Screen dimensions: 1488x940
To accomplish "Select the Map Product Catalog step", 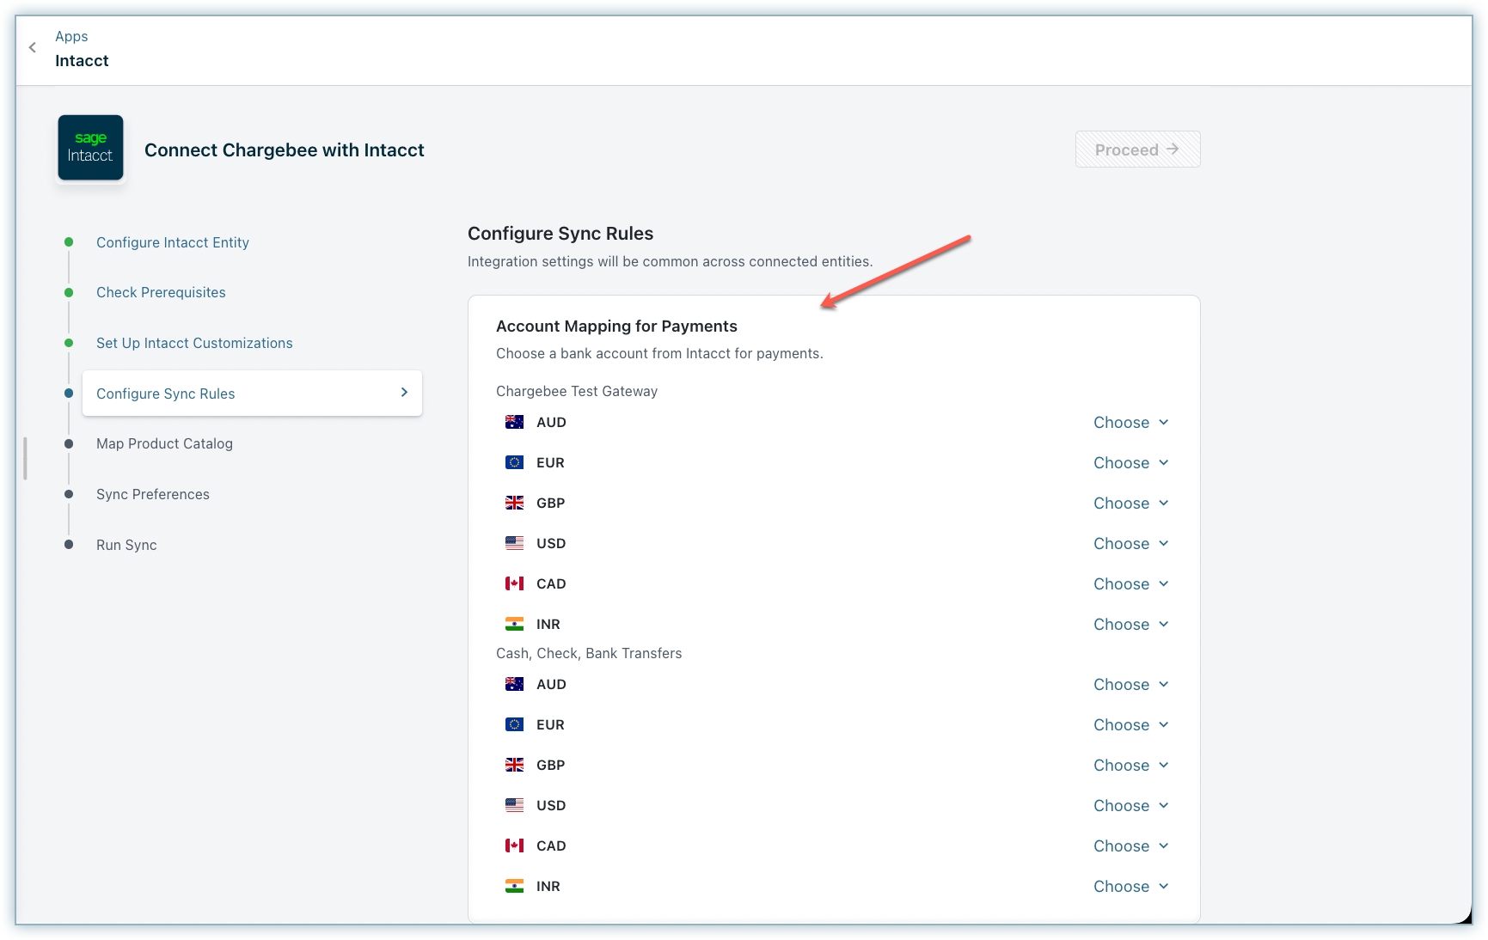I will point(164,443).
